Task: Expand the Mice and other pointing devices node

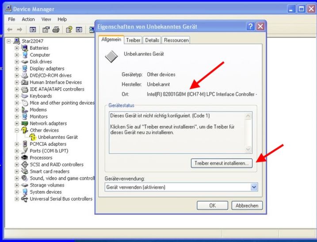Action: click(17, 103)
